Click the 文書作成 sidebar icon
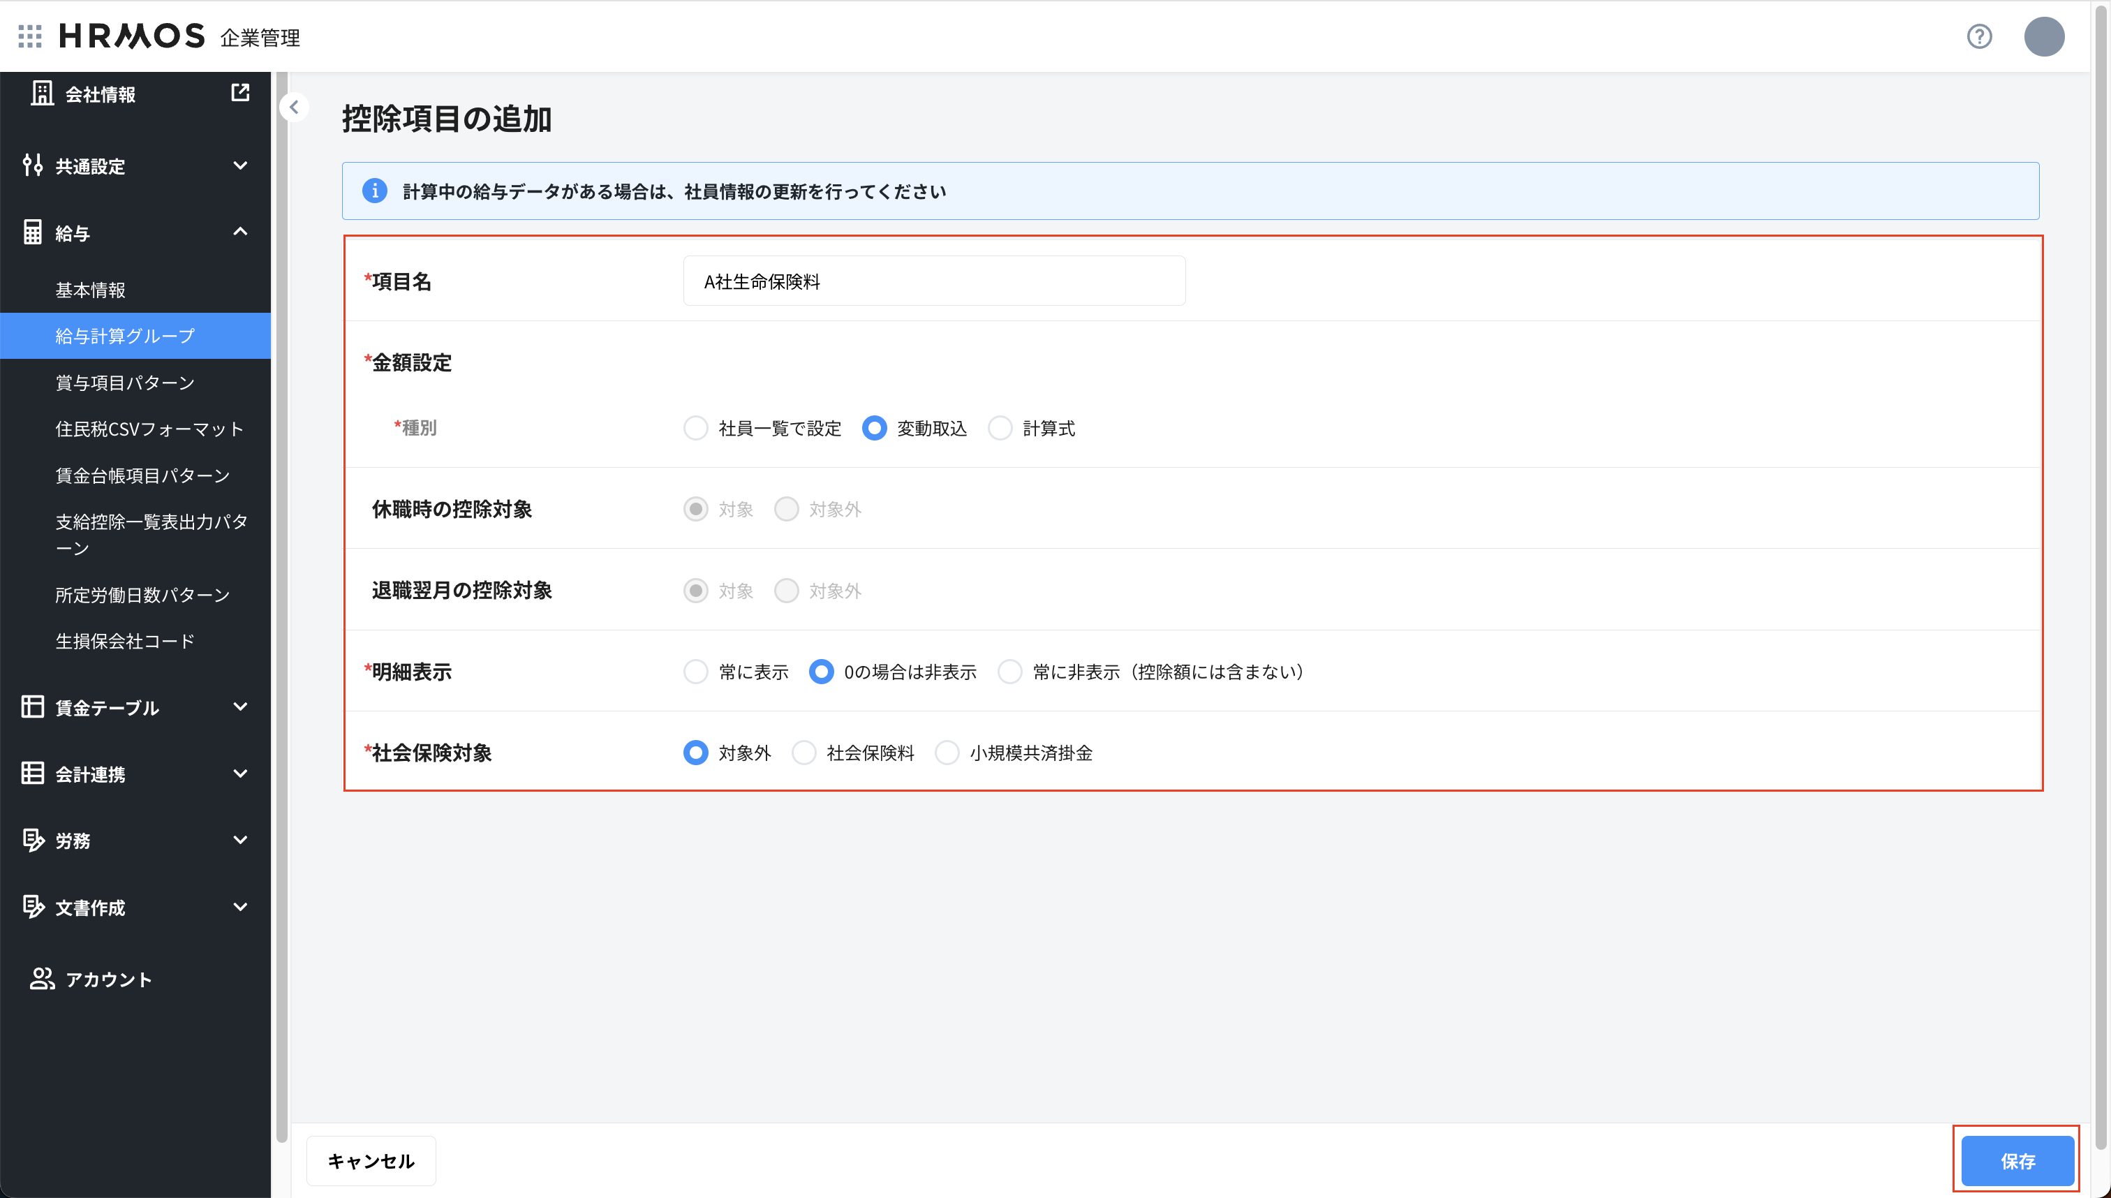Viewport: 2111px width, 1198px height. coord(33,907)
